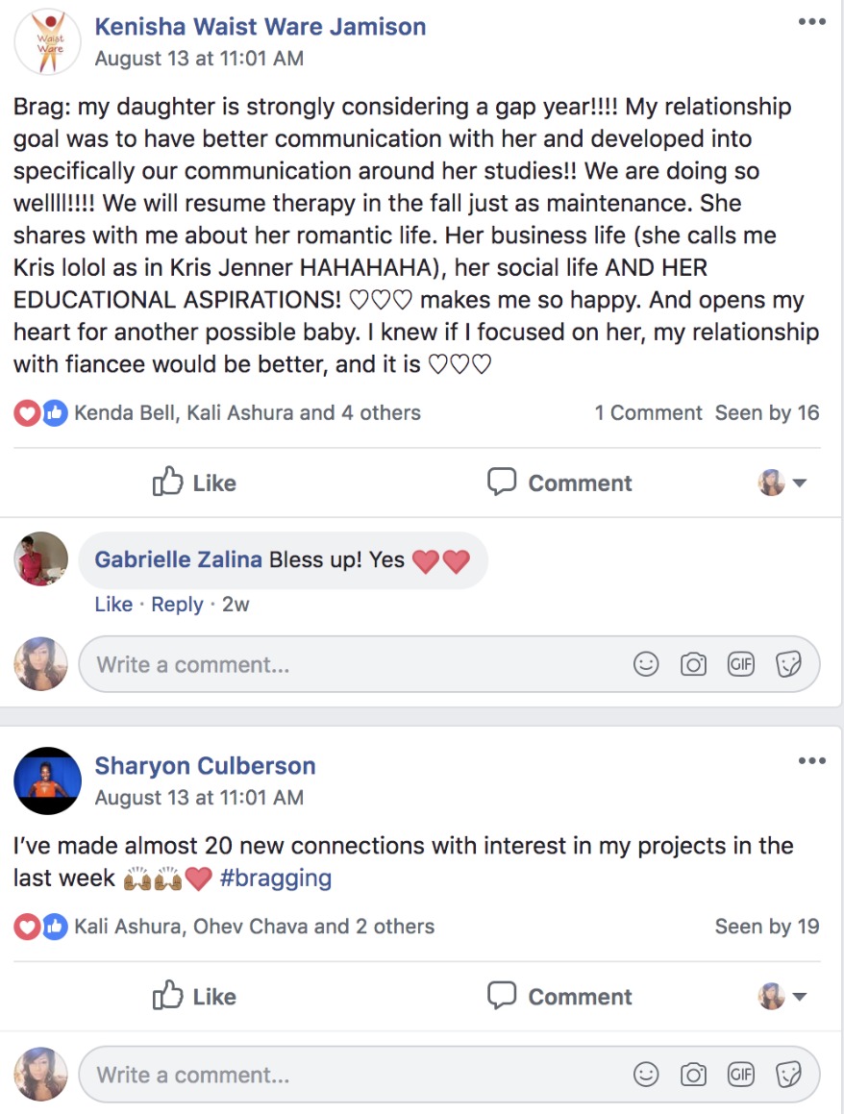Open emoji picker in Kenisha's post comment box
The image size is (844, 1114).
[x=646, y=664]
